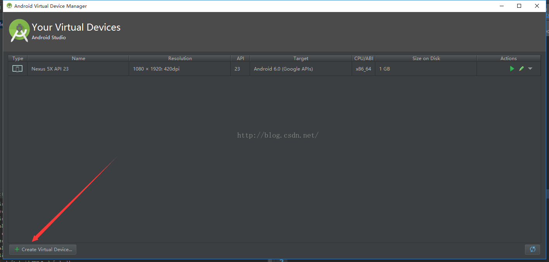Click the Android Studio logo in header

(x=19, y=30)
